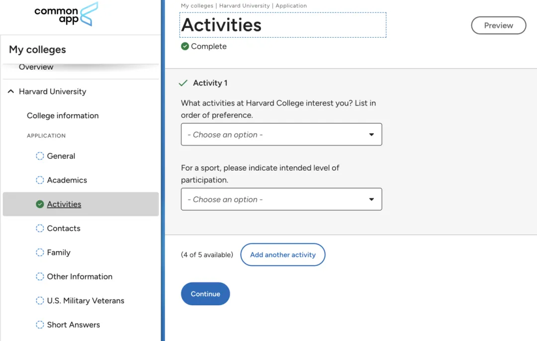This screenshot has width=537, height=341.
Task: Click the Complete status label
Action: pyautogui.click(x=208, y=46)
